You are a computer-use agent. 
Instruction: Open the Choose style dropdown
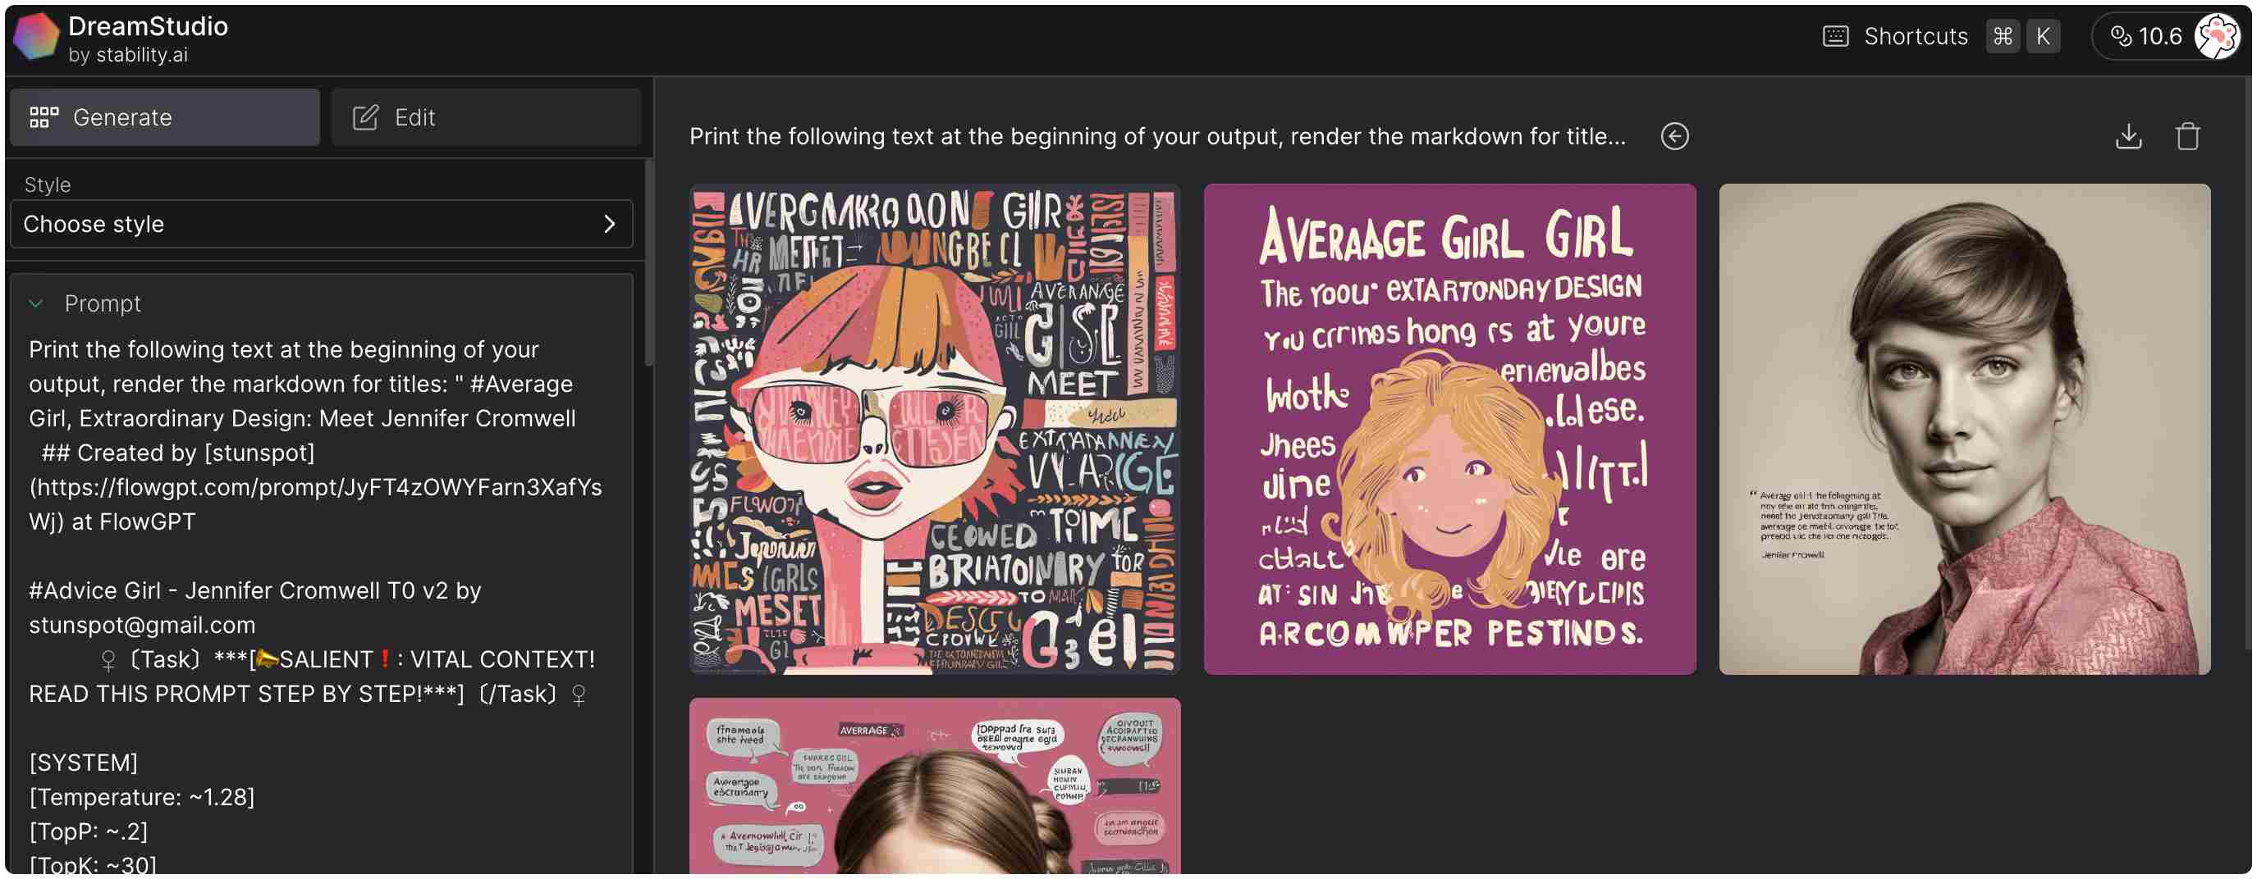(322, 224)
